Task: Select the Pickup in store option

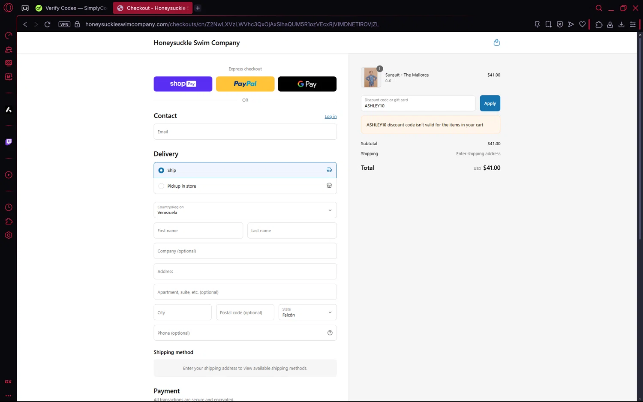Action: [245, 186]
